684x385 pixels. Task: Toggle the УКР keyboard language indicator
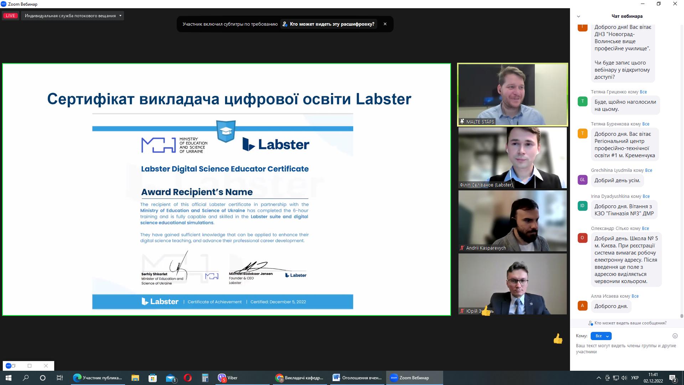coord(634,378)
